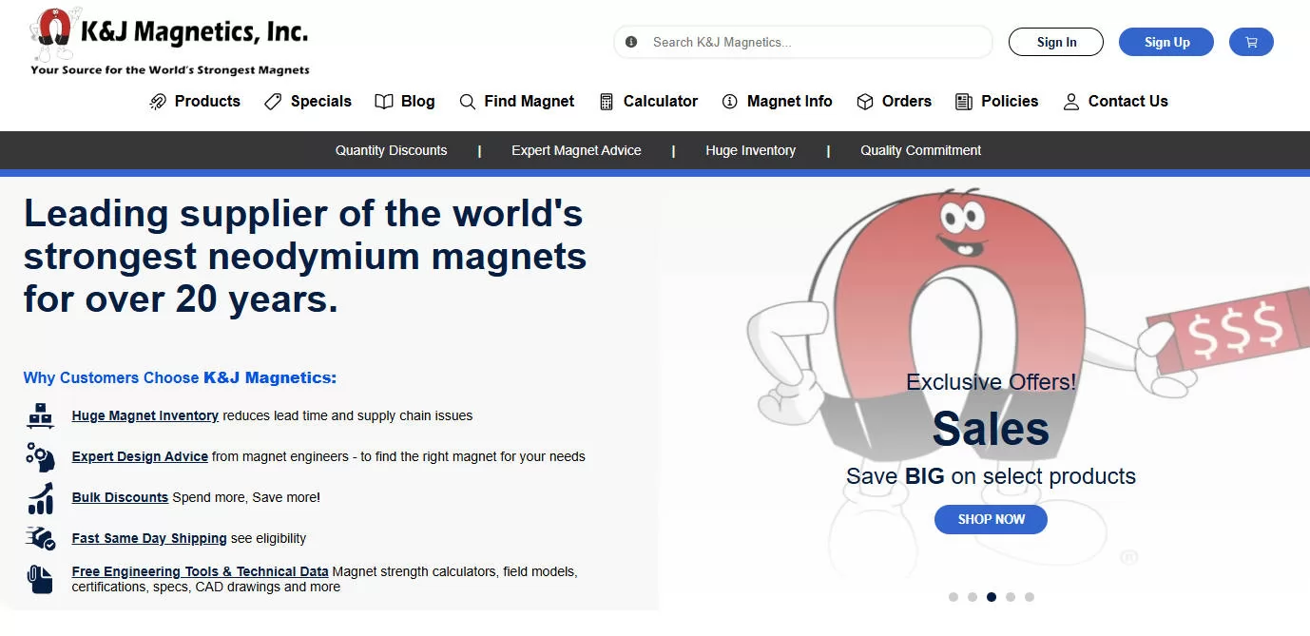The width and height of the screenshot is (1310, 636).
Task: Click the Policies document icon
Action: click(x=964, y=102)
